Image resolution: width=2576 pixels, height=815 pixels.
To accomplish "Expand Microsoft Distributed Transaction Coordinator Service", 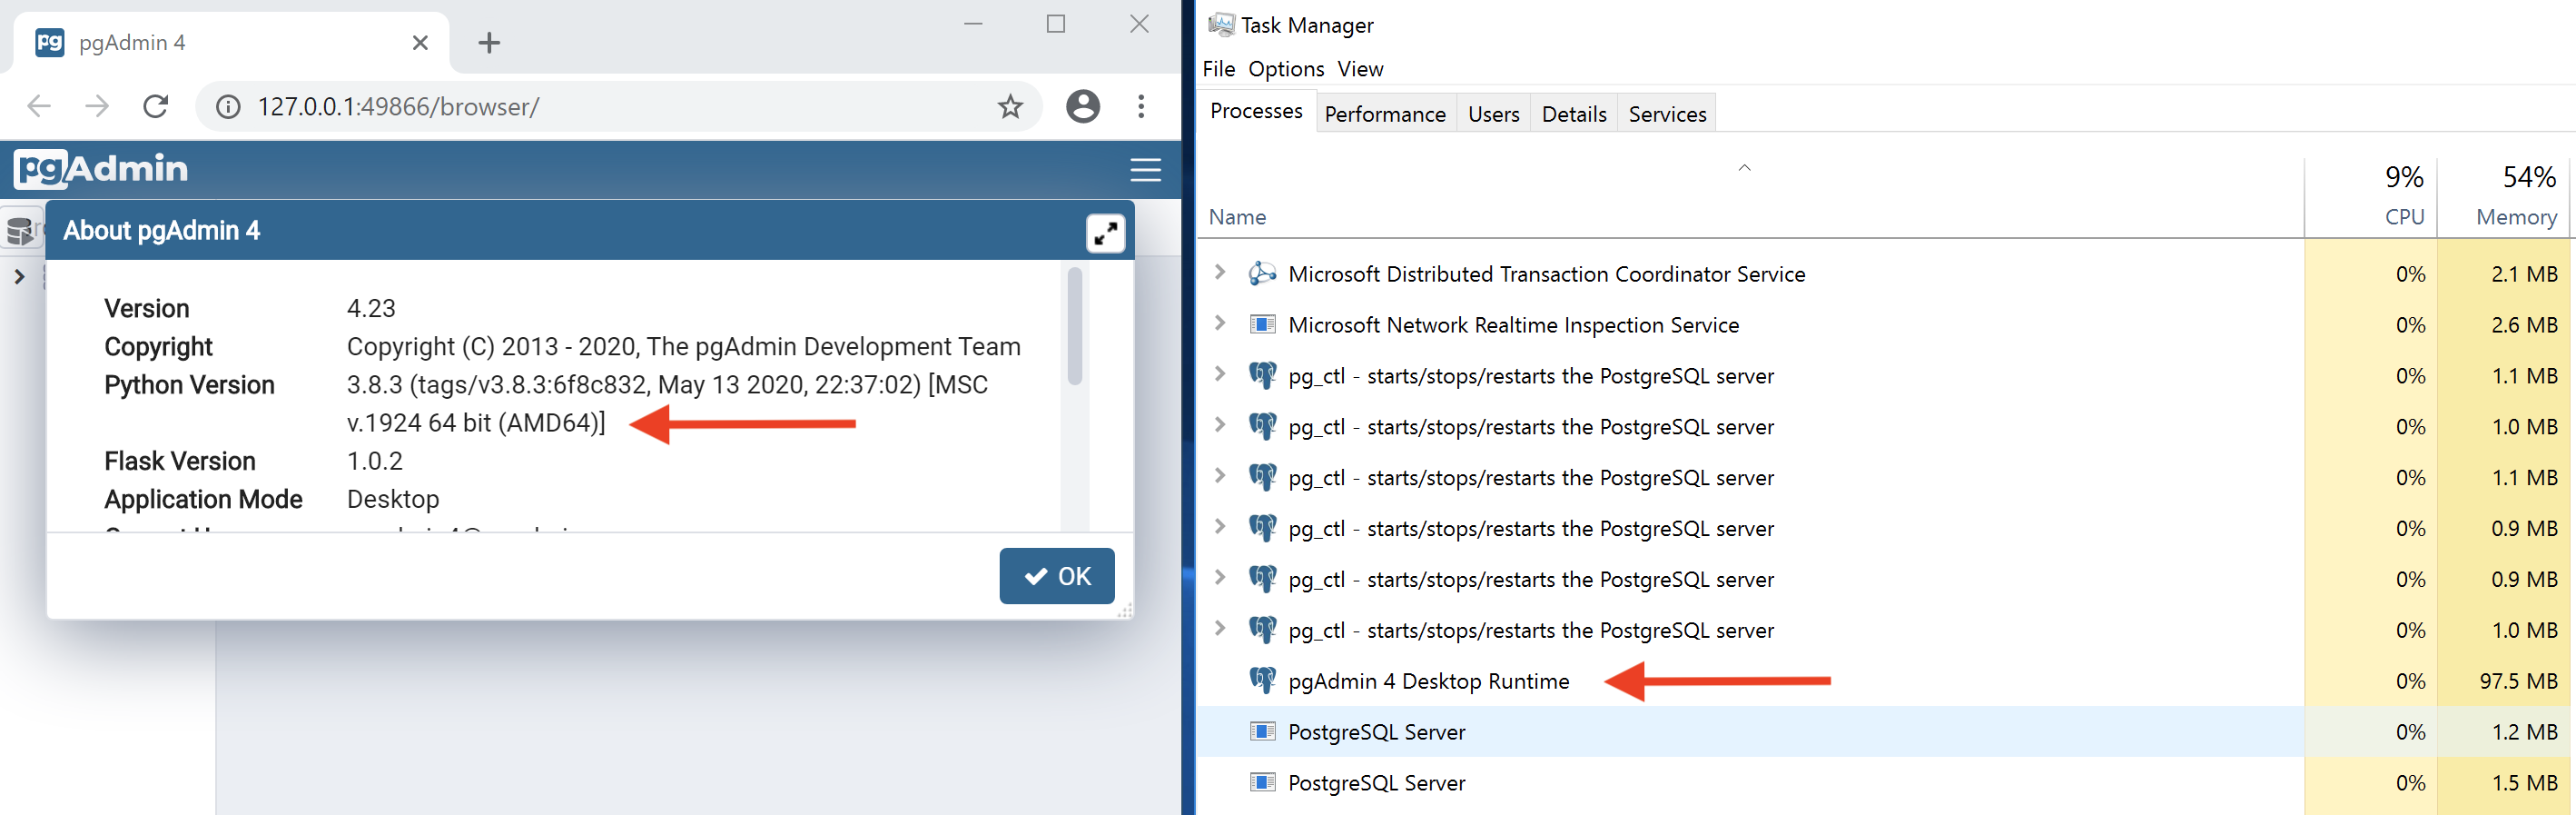I will pyautogui.click(x=1219, y=273).
